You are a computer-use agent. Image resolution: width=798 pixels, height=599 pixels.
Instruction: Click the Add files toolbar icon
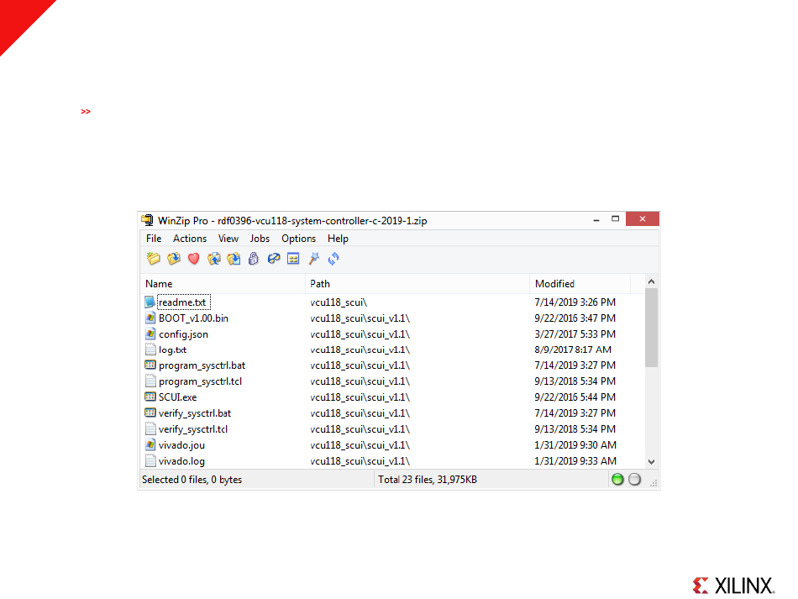tap(213, 259)
